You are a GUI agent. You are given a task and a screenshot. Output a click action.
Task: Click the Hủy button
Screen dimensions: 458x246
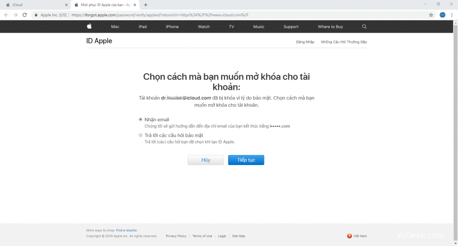point(206,160)
